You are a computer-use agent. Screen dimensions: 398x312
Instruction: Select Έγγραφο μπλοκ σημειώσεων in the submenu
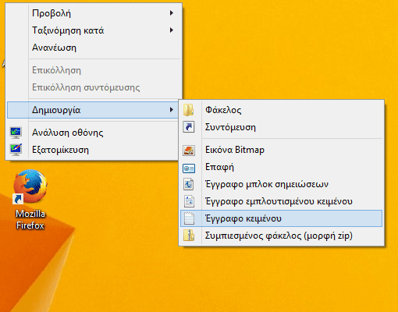coord(281,184)
